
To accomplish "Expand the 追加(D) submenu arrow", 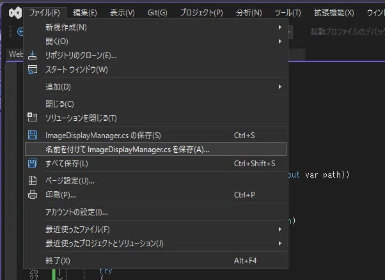I will click(280, 87).
